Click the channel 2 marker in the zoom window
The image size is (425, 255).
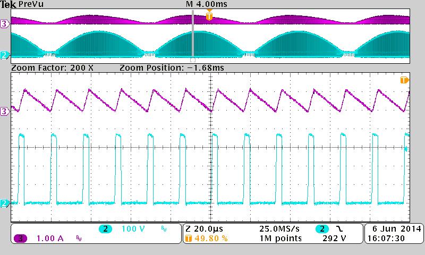(4, 203)
